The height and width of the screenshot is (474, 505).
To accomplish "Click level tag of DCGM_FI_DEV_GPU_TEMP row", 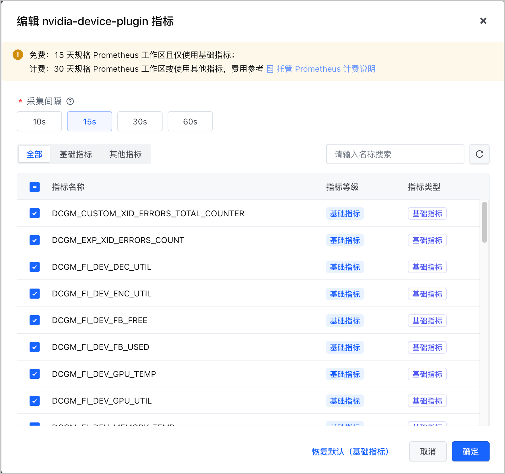I will 345,374.
